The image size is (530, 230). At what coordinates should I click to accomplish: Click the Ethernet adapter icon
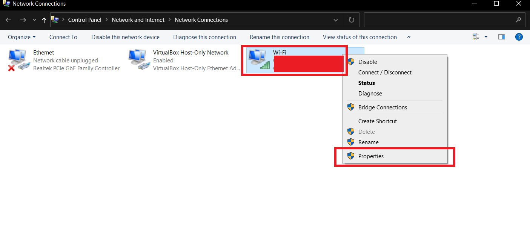pos(17,60)
